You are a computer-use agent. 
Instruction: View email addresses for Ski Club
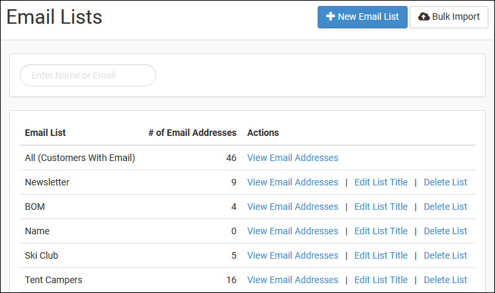[x=292, y=255]
